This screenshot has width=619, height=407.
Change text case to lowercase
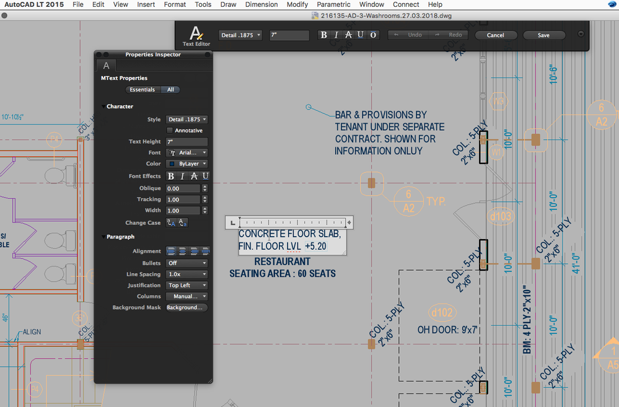point(182,223)
